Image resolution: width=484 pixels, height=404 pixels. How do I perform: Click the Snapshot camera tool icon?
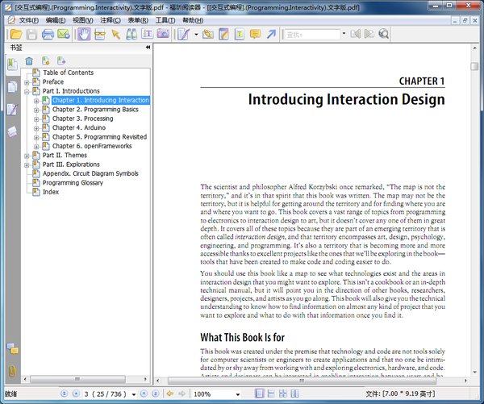pos(163,34)
